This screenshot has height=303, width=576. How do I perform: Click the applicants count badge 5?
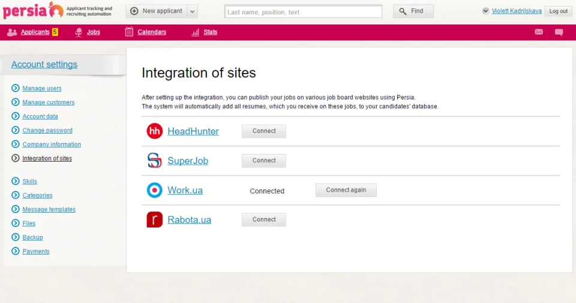[55, 32]
